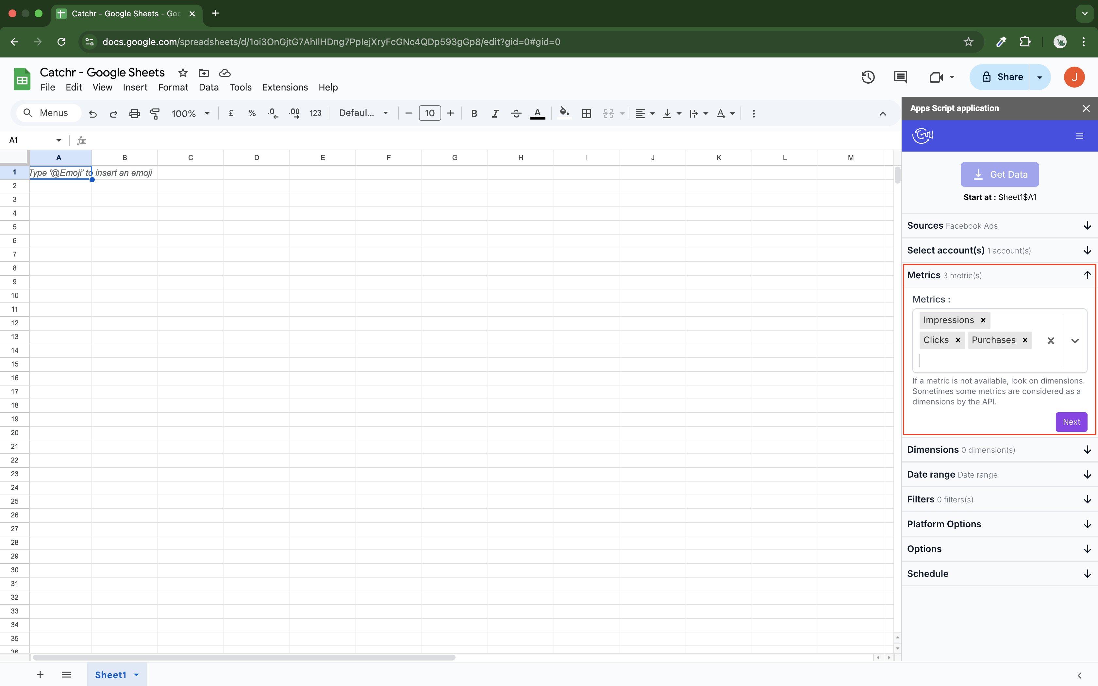The image size is (1098, 686).
Task: Click the font size field showing 10
Action: pyautogui.click(x=430, y=113)
